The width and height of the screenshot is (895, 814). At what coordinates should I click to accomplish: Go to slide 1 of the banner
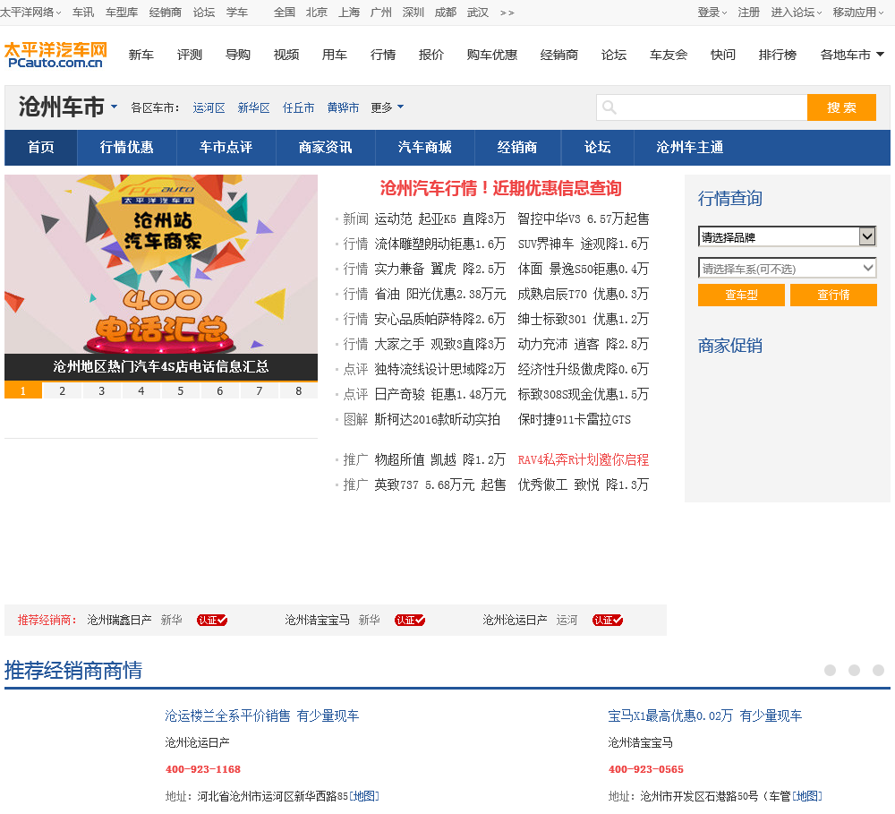[x=23, y=390]
